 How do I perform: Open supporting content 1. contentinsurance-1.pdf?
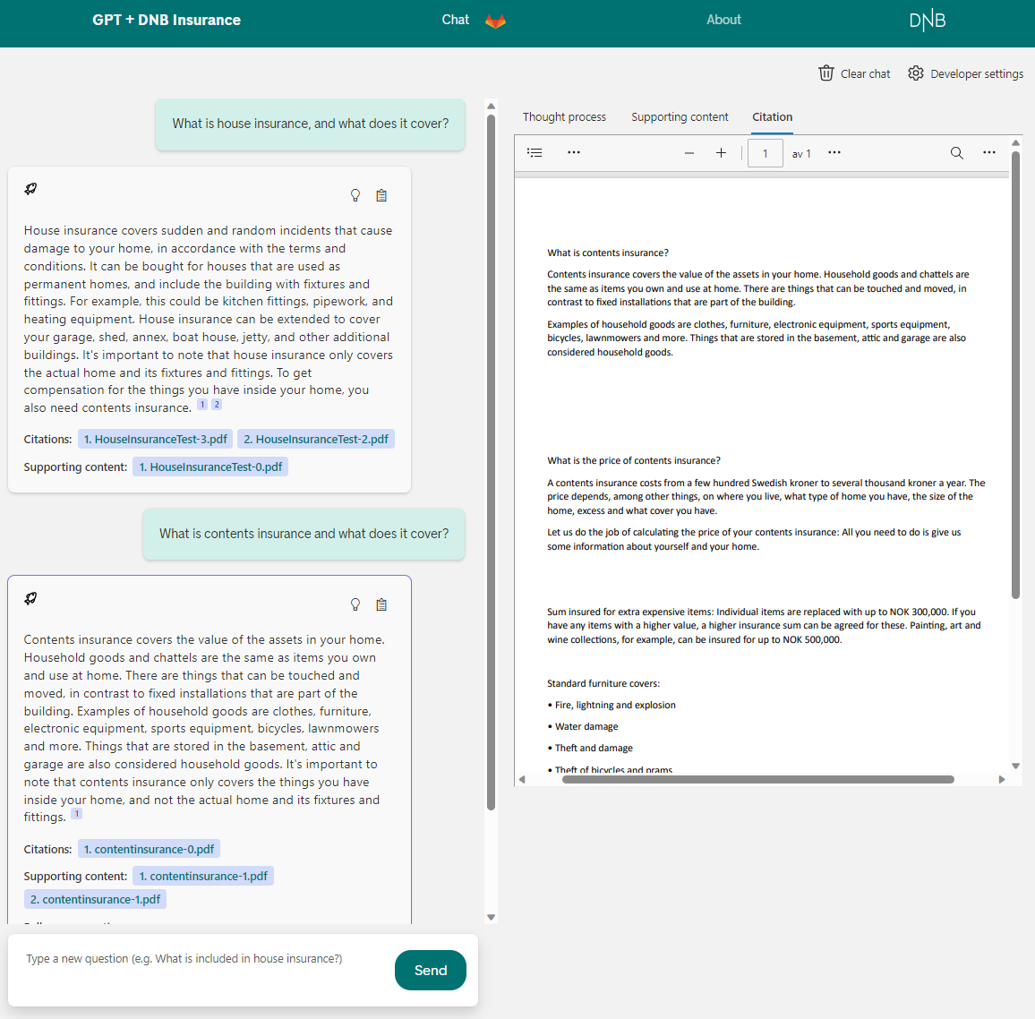(203, 876)
